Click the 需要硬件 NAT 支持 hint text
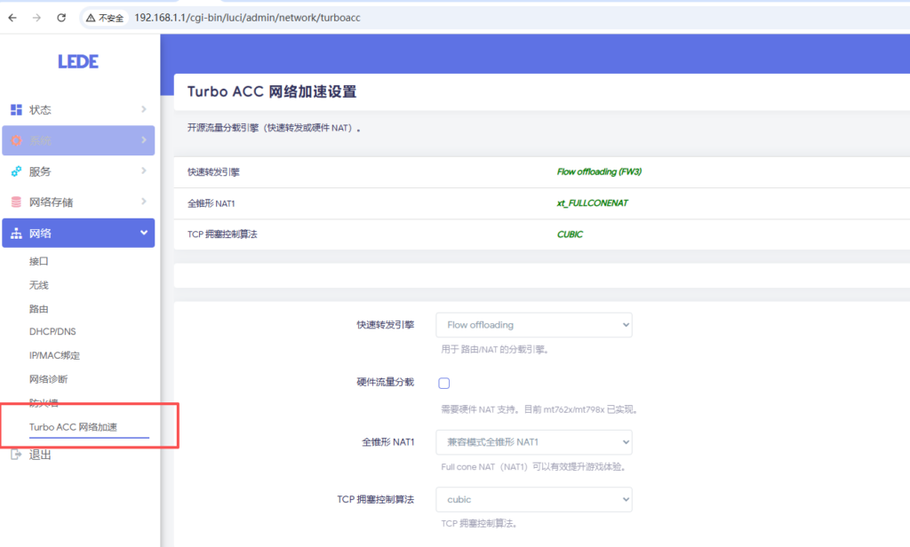Image resolution: width=910 pixels, height=547 pixels. (x=539, y=409)
